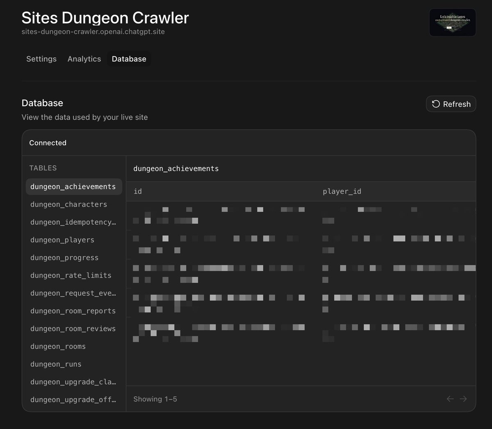Open the dungeon_room_reports table
Viewport: 492px width, 429px height.
pyautogui.click(x=74, y=311)
